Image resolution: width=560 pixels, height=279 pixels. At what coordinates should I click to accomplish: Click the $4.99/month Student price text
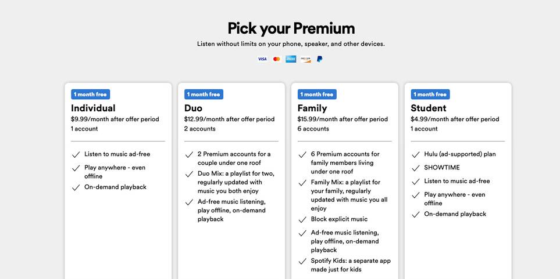[x=455, y=119]
